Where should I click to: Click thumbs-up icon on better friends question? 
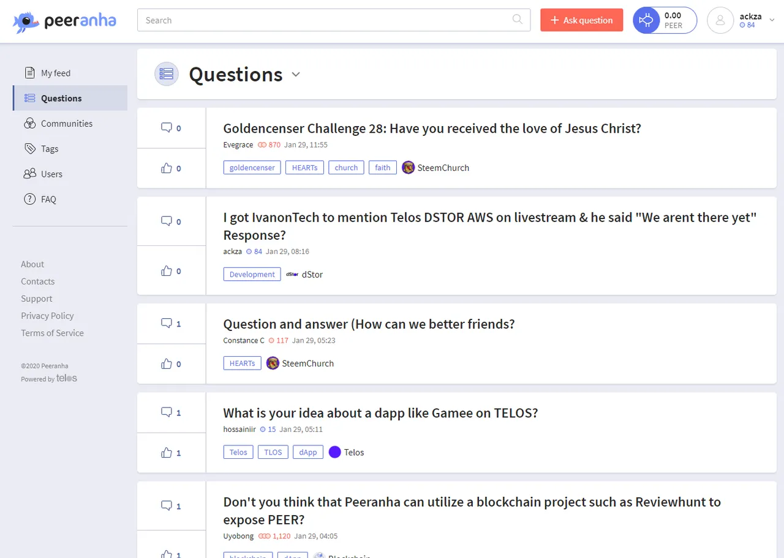click(166, 364)
